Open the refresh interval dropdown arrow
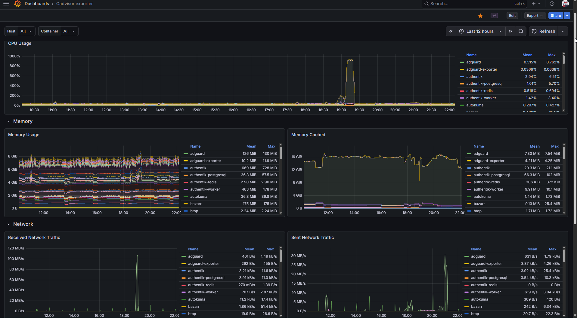The image size is (577, 318). pyautogui.click(x=563, y=31)
